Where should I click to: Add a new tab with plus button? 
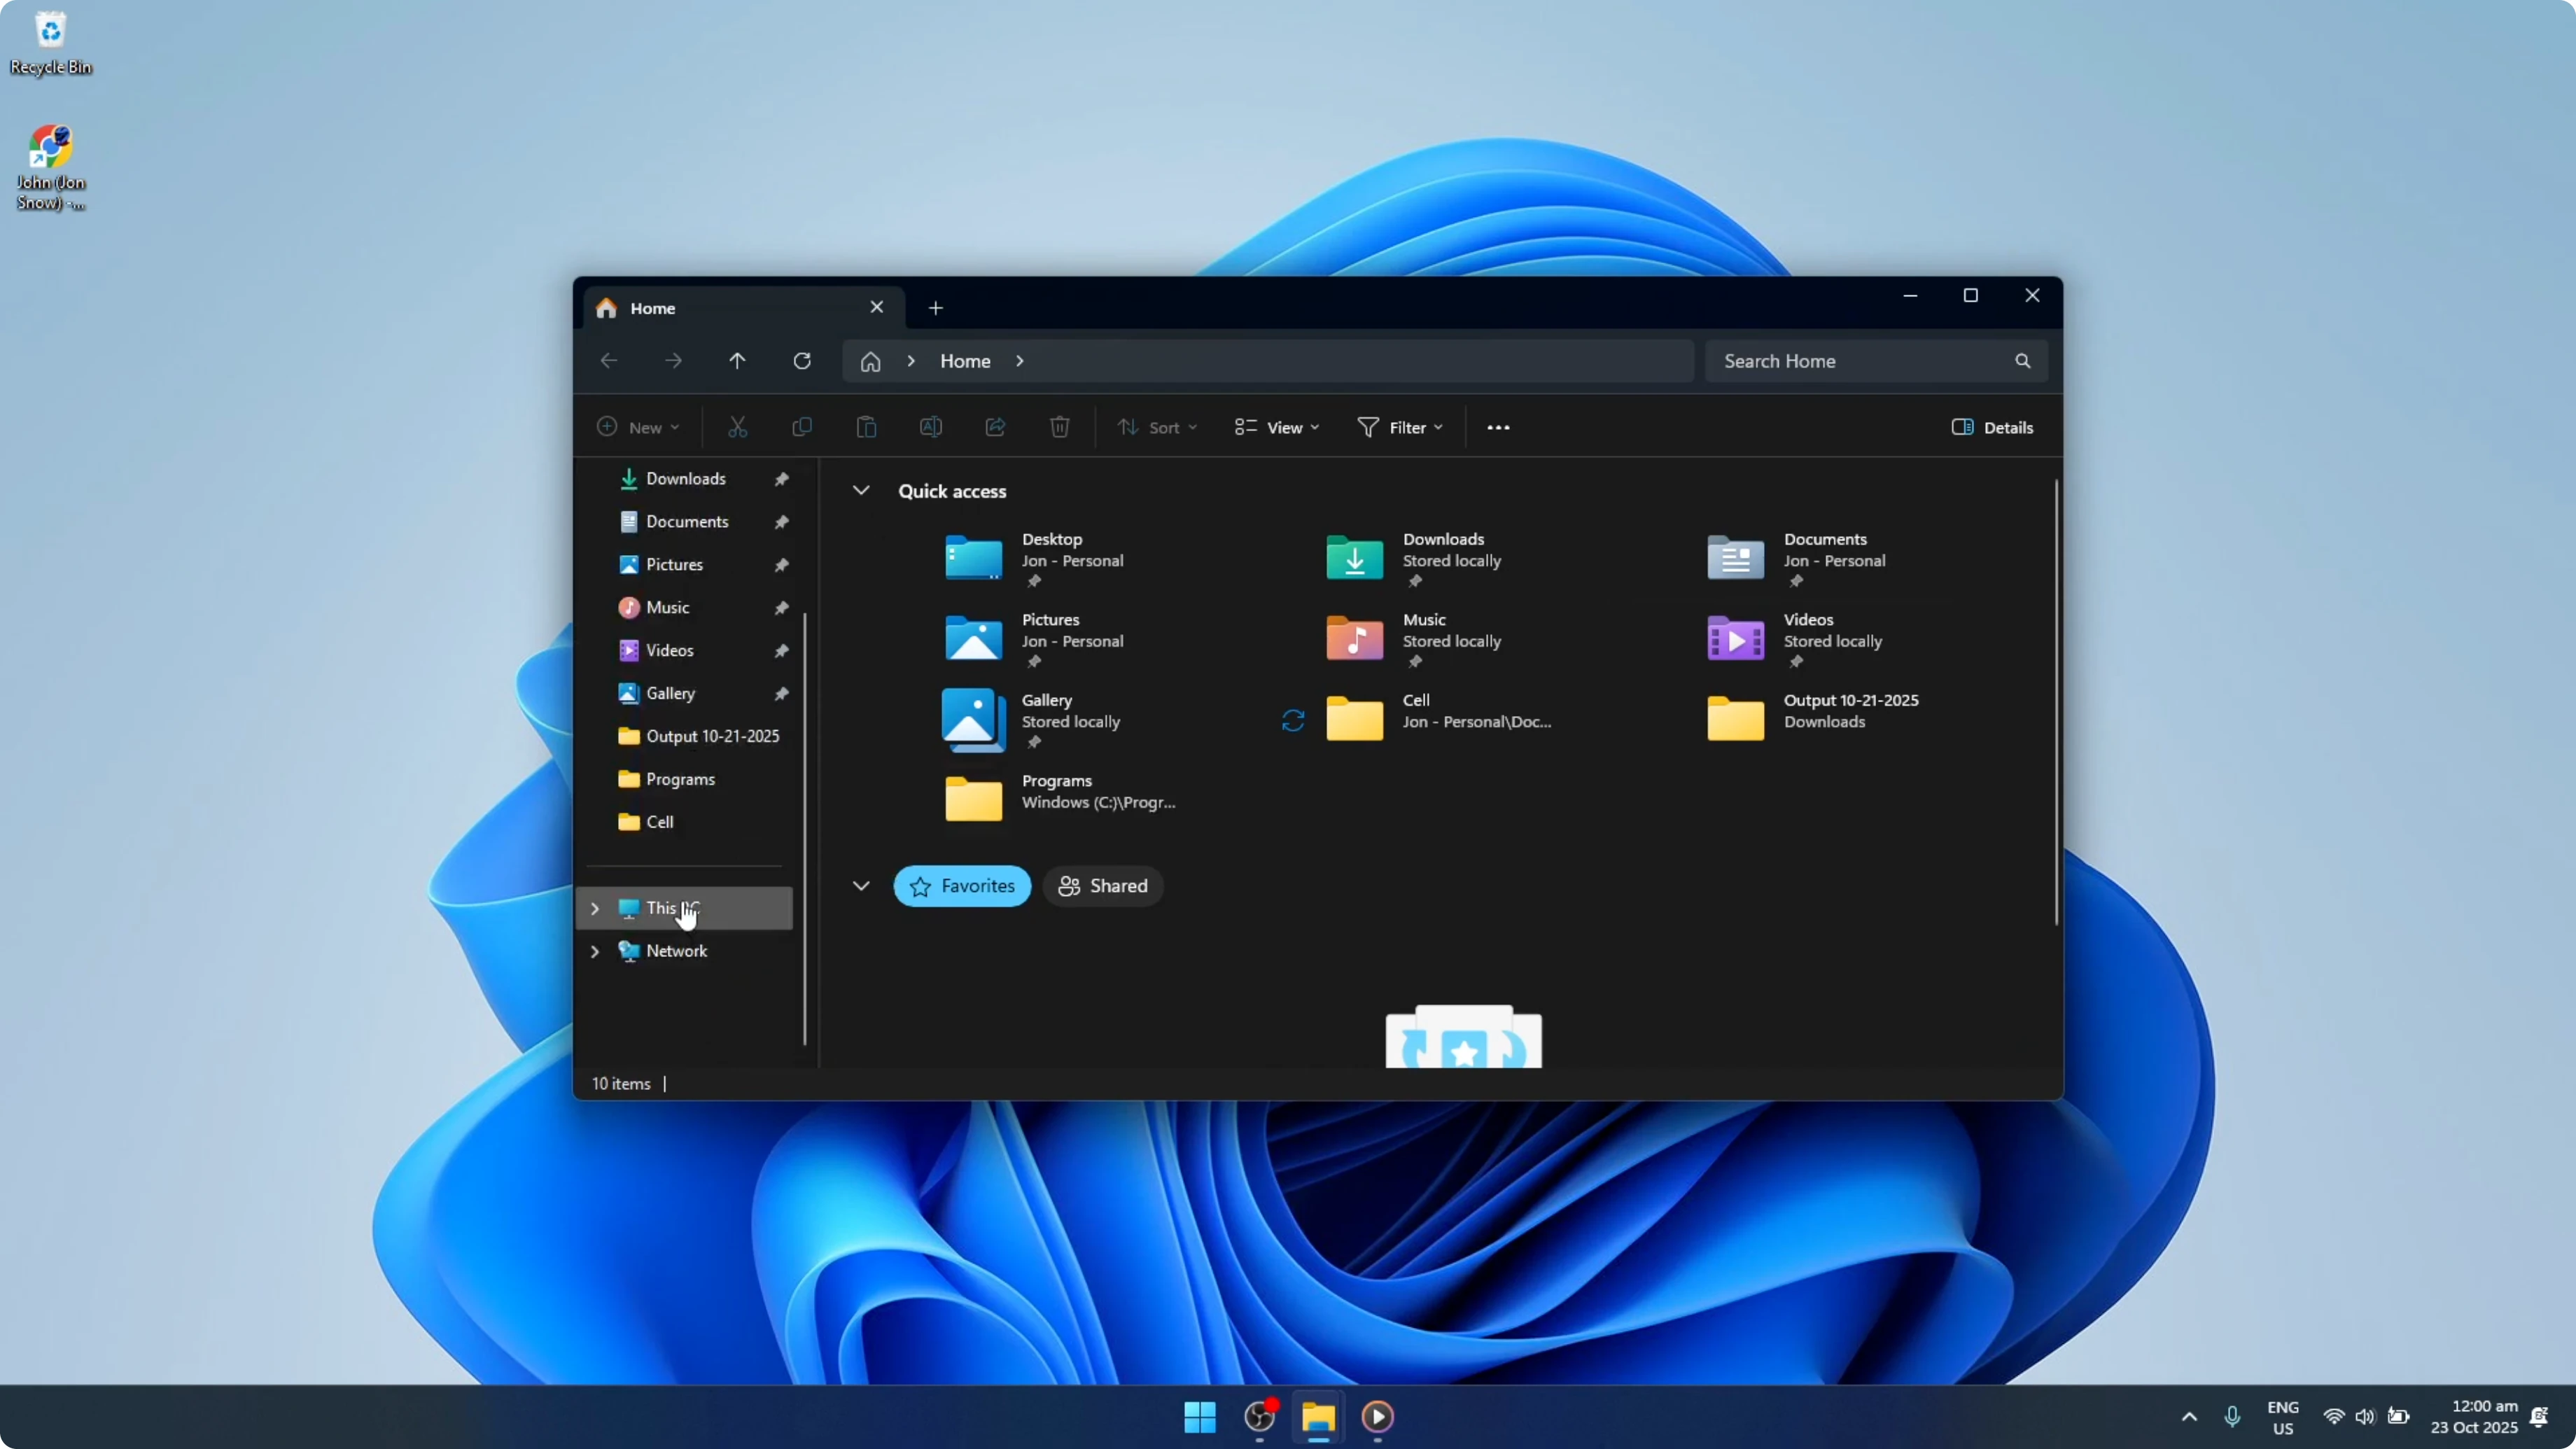pos(935,308)
